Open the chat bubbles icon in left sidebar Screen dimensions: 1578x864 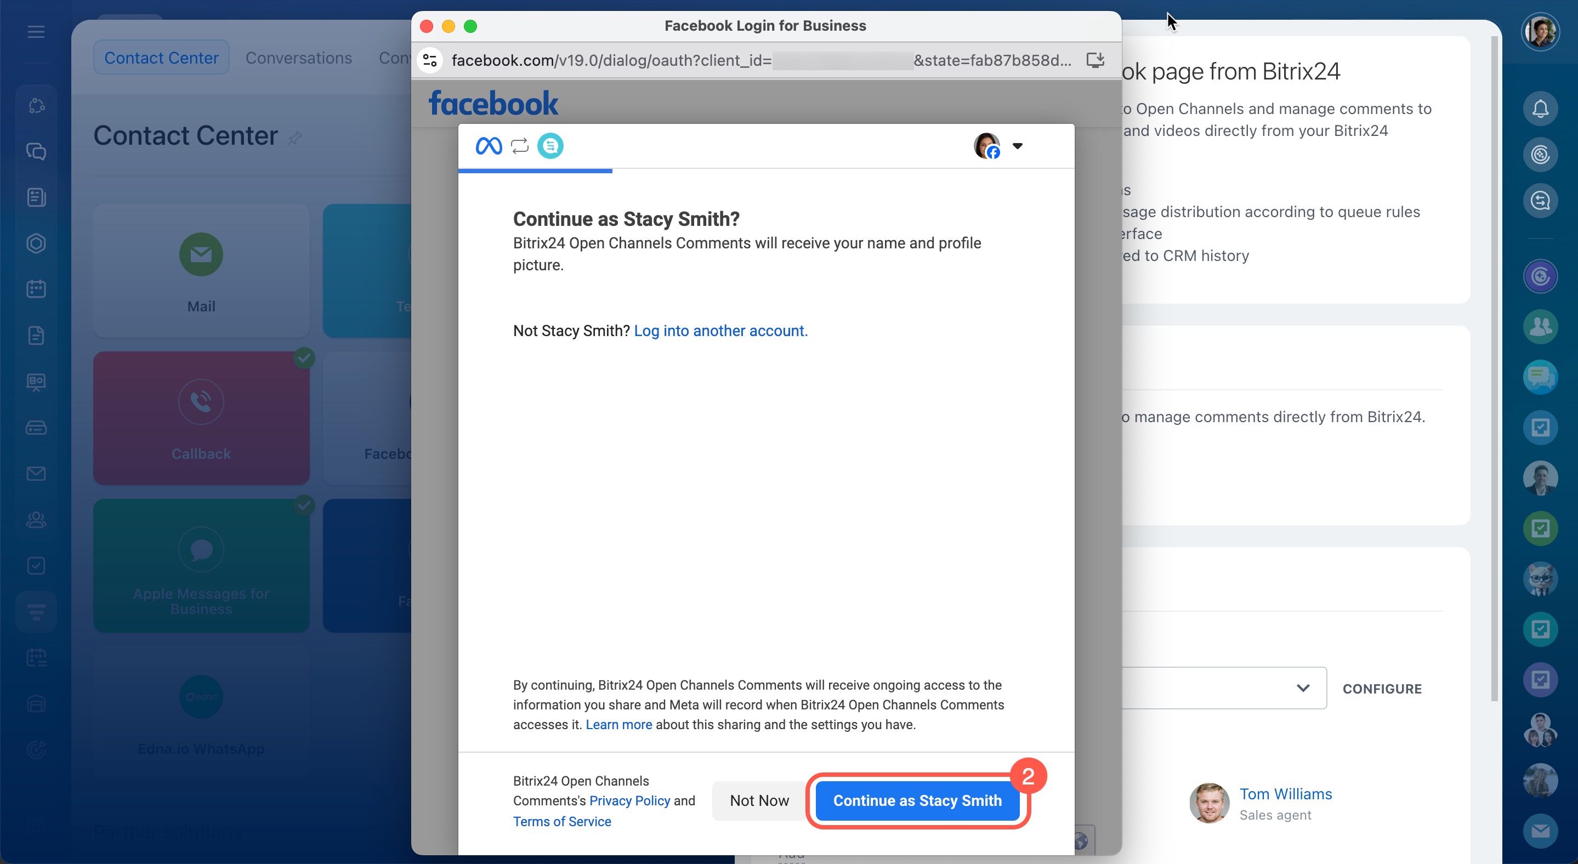(36, 151)
